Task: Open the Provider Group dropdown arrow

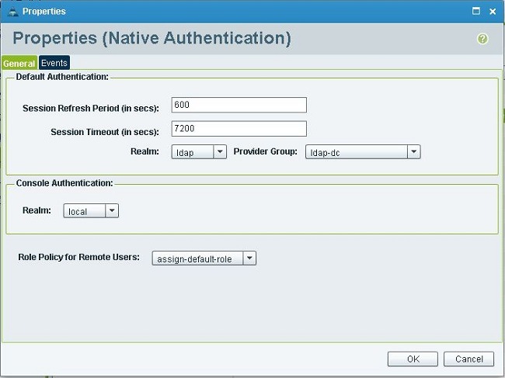Action: pyautogui.click(x=414, y=152)
